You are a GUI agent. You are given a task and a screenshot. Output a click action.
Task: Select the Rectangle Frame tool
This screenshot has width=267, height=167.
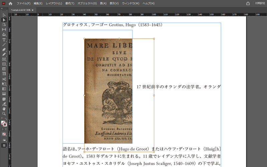pyautogui.click(x=4, y=59)
